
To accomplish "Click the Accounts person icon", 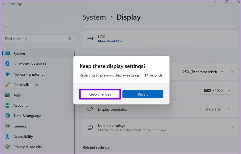I will click(8, 105).
